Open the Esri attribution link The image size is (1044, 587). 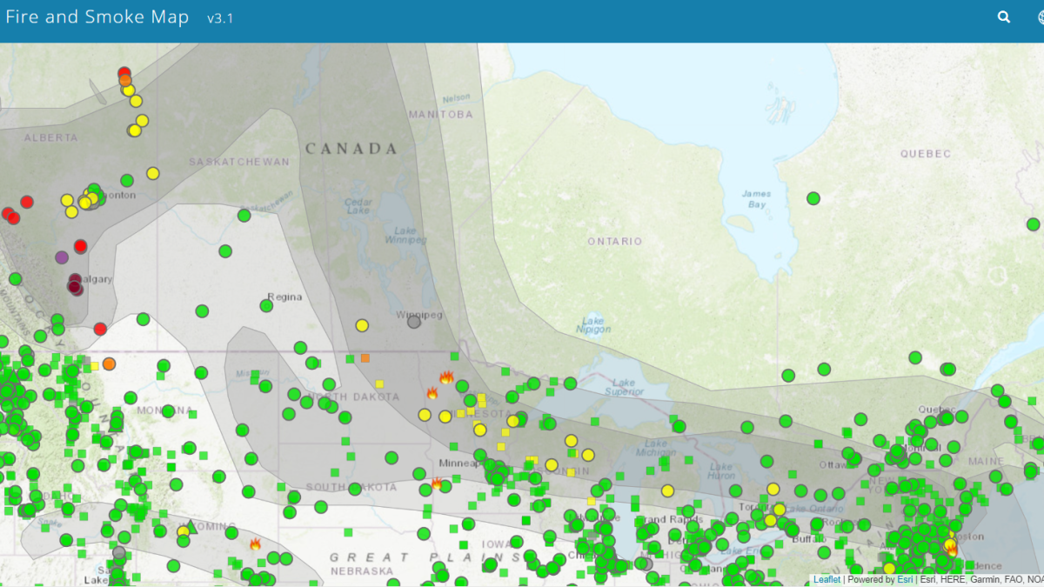(905, 580)
